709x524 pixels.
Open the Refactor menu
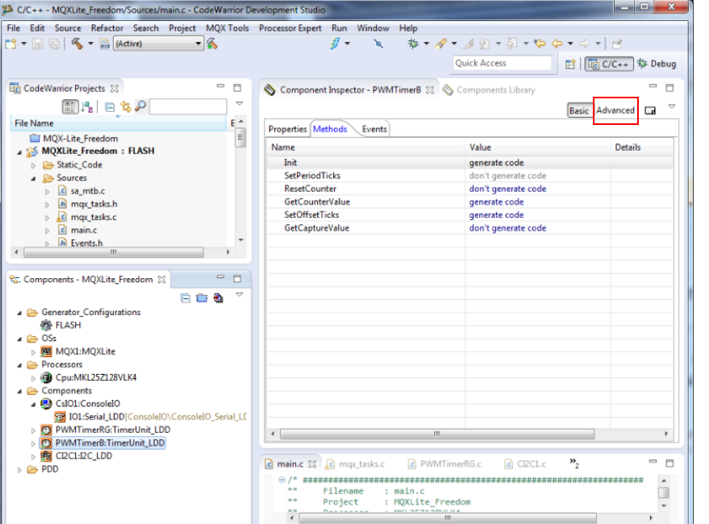point(106,28)
